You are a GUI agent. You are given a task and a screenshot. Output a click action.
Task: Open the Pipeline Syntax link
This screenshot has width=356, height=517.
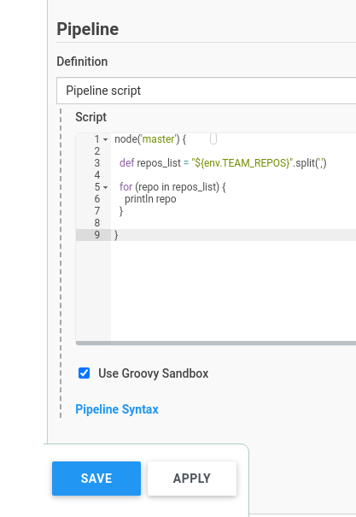pyautogui.click(x=117, y=409)
